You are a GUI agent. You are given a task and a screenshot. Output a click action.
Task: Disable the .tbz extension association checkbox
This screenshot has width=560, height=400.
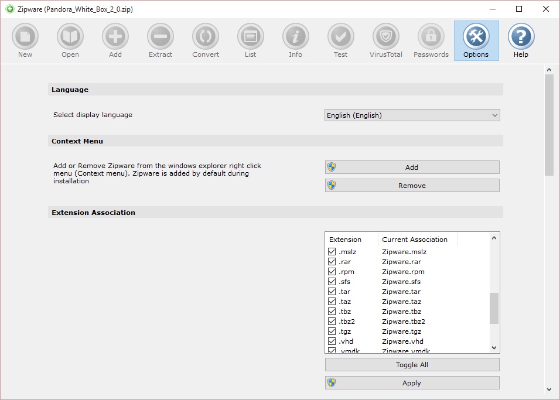click(x=332, y=312)
